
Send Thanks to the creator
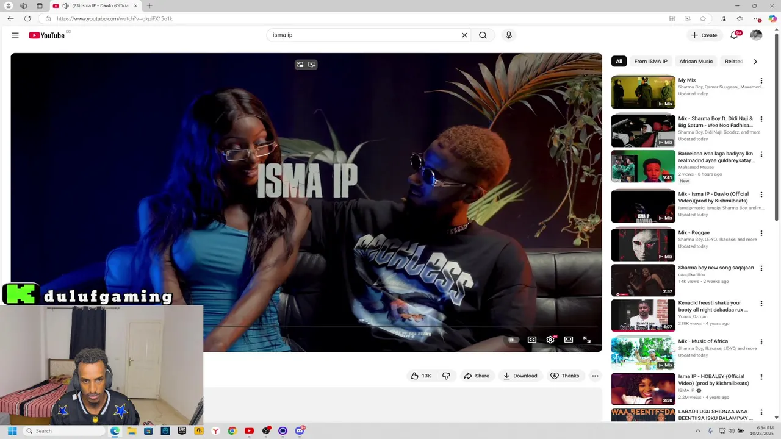[564, 376]
